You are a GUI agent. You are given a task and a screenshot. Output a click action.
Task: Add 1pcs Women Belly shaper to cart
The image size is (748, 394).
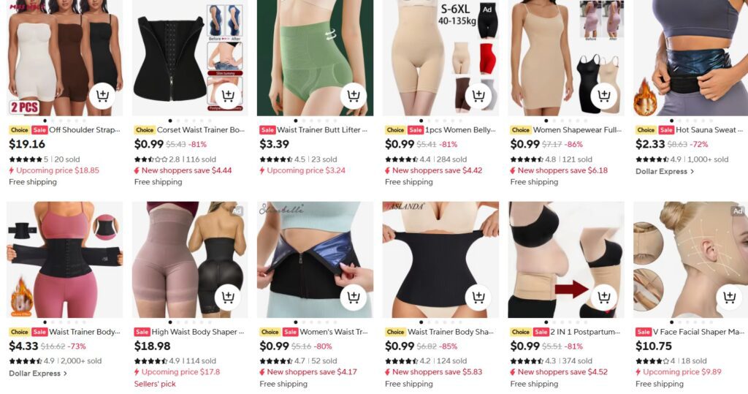pos(478,96)
